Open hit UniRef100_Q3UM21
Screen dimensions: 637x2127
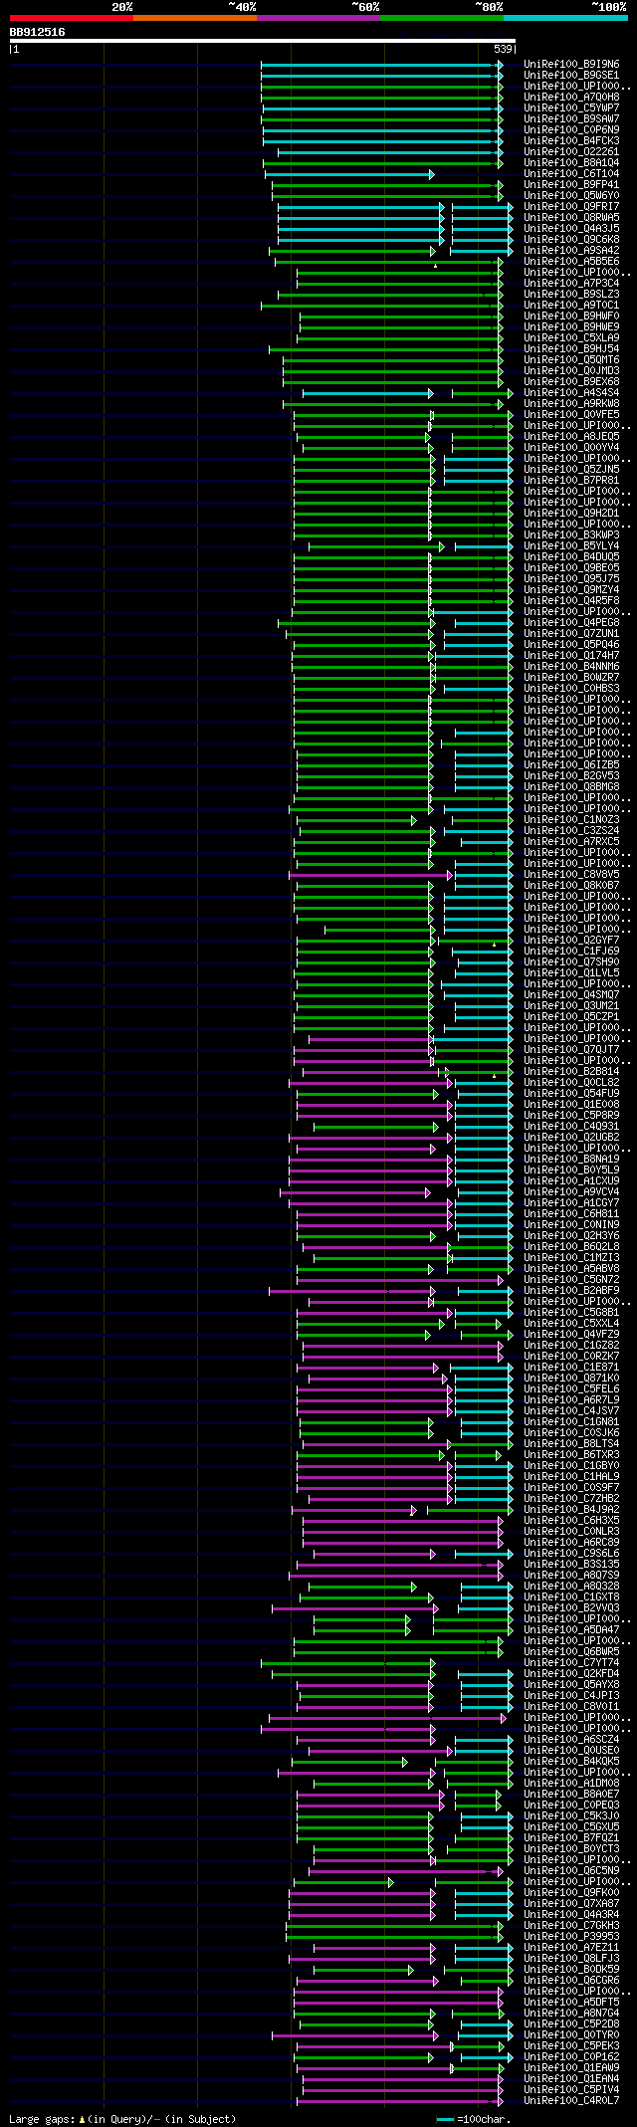pos(571,1005)
